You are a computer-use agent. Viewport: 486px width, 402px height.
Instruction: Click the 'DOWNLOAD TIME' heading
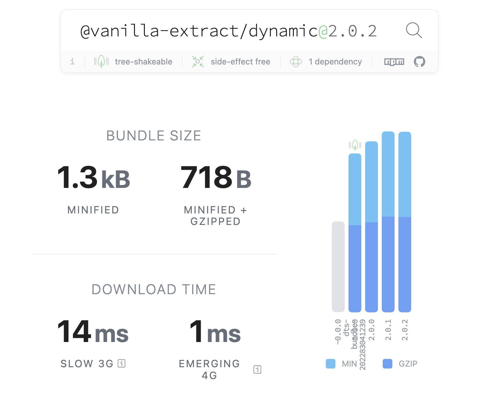(x=154, y=290)
